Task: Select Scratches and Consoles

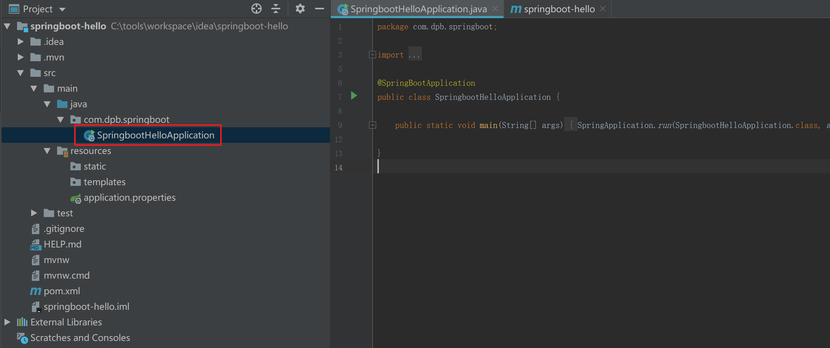Action: (x=80, y=338)
